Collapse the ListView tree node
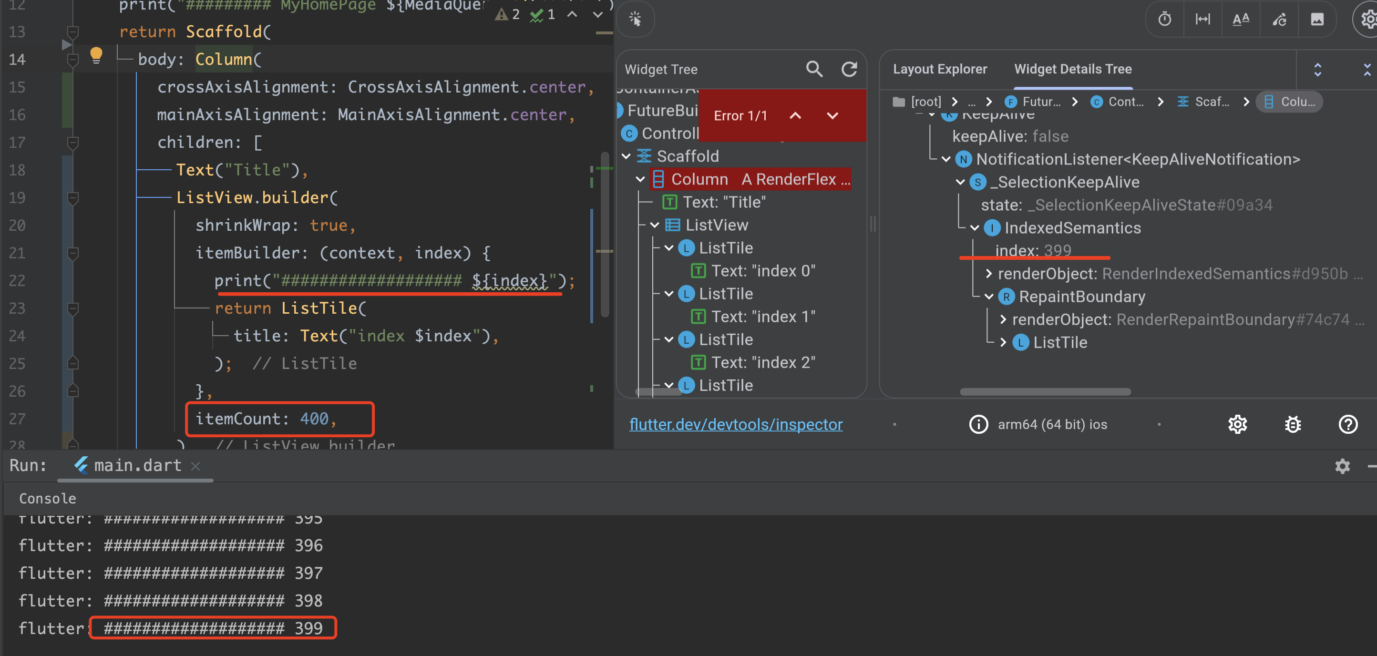 (x=654, y=225)
